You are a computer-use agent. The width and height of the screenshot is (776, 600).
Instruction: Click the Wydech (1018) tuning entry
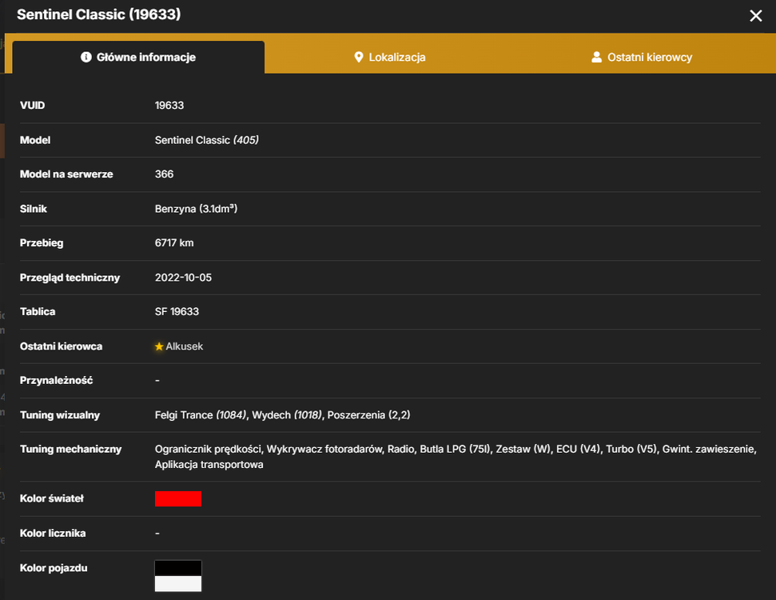coord(287,415)
